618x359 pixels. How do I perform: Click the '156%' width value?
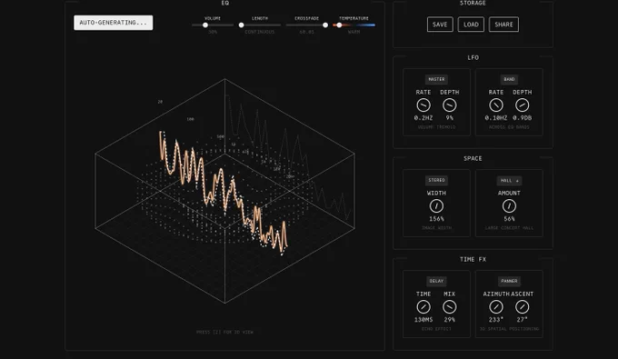pyautogui.click(x=436, y=219)
